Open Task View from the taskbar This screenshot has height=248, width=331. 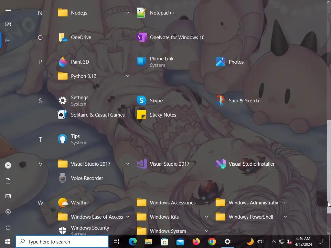click(116, 242)
